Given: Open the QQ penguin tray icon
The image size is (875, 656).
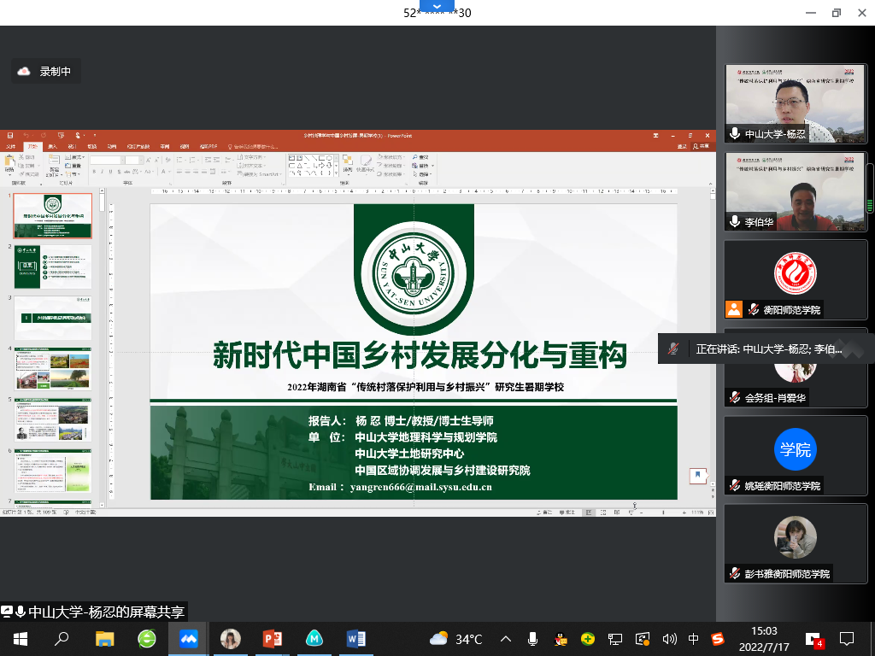Looking at the screenshot, I should point(561,639).
